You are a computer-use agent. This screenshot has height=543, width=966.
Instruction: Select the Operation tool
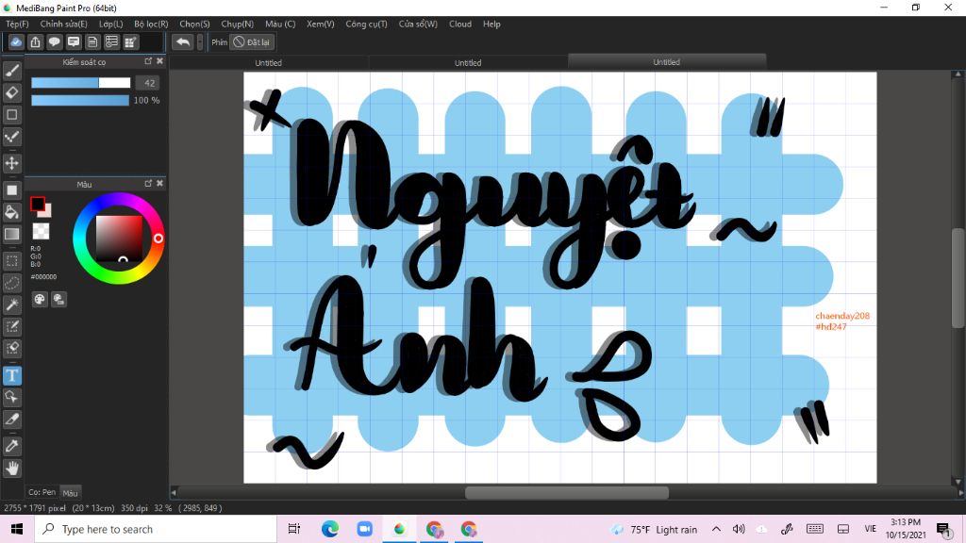point(11,397)
